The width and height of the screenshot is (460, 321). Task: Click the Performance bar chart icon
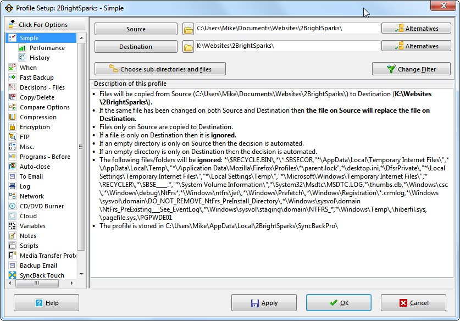[x=23, y=48]
